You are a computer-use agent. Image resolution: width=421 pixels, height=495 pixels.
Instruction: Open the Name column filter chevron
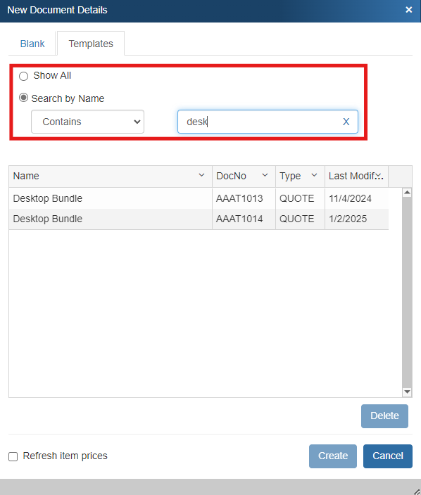(x=201, y=175)
